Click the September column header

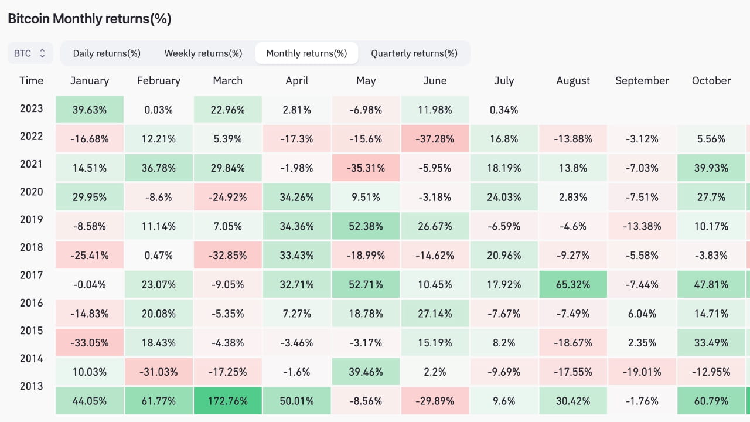click(x=642, y=81)
